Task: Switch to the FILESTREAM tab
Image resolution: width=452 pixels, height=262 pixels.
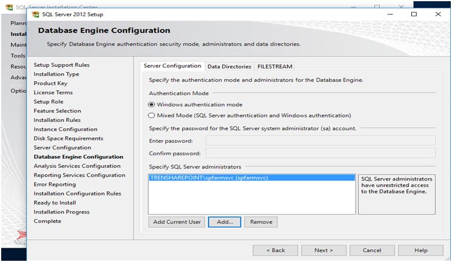Action: 275,67
